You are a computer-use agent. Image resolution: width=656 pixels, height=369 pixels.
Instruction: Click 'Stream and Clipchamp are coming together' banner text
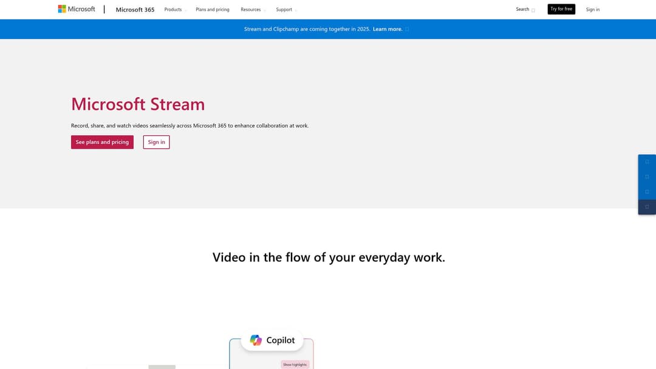[x=307, y=29]
